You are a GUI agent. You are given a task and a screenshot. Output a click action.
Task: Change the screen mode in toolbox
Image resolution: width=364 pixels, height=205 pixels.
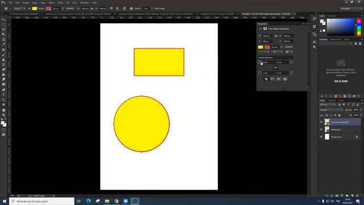point(3,134)
